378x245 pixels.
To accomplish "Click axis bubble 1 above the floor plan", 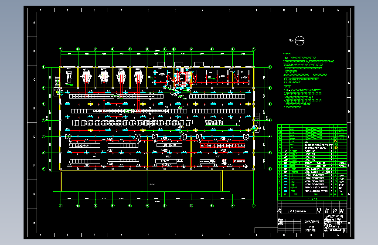I will (x=61, y=49).
